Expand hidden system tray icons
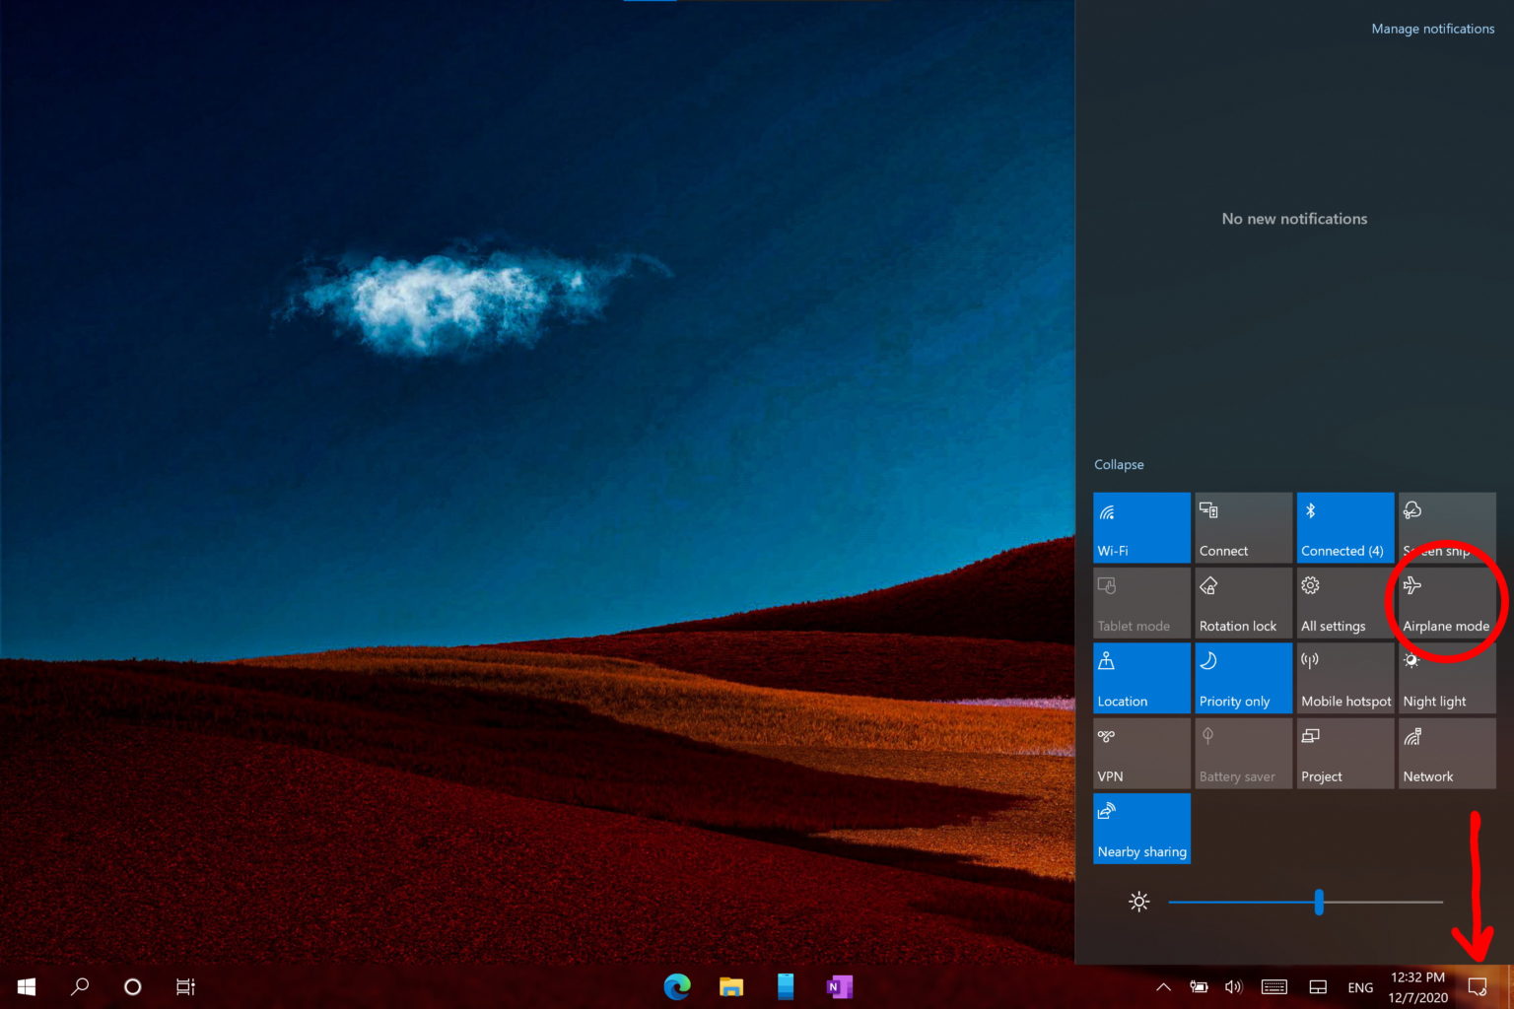The image size is (1514, 1009). pos(1163,986)
